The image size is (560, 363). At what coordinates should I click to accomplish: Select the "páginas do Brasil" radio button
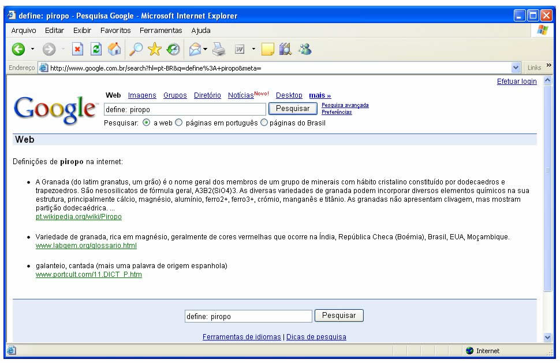click(x=264, y=123)
